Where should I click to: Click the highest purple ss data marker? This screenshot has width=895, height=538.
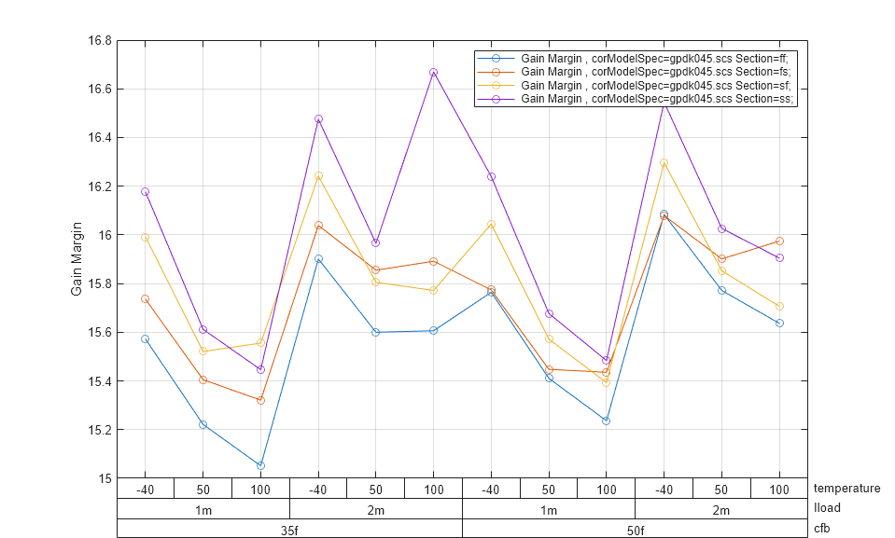pos(433,72)
